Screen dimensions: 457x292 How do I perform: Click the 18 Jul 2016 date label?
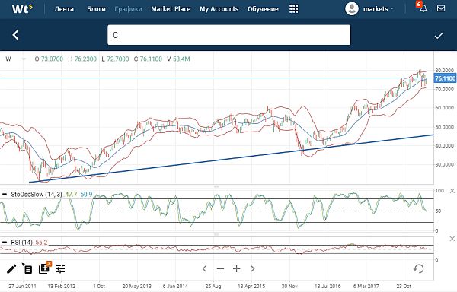(x=328, y=286)
